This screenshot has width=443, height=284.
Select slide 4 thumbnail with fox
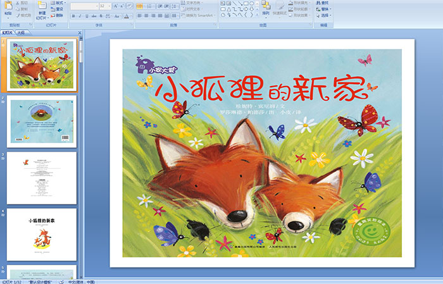click(42, 235)
